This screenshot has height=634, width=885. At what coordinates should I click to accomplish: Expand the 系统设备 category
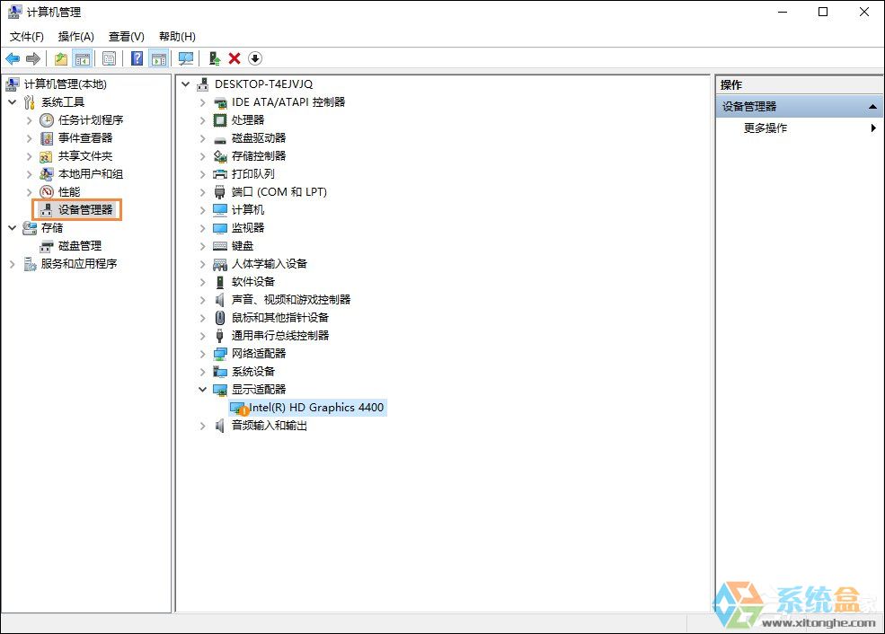click(x=203, y=372)
